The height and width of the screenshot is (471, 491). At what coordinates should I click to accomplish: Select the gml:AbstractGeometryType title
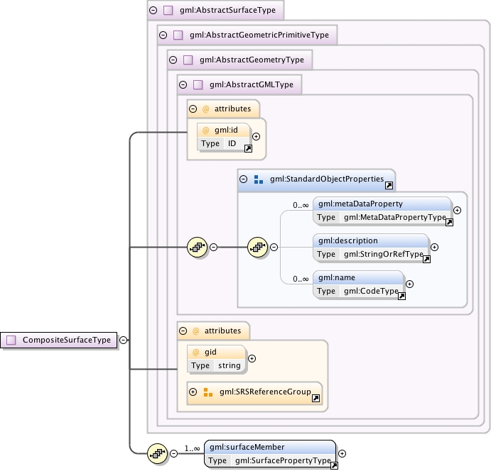(252, 60)
